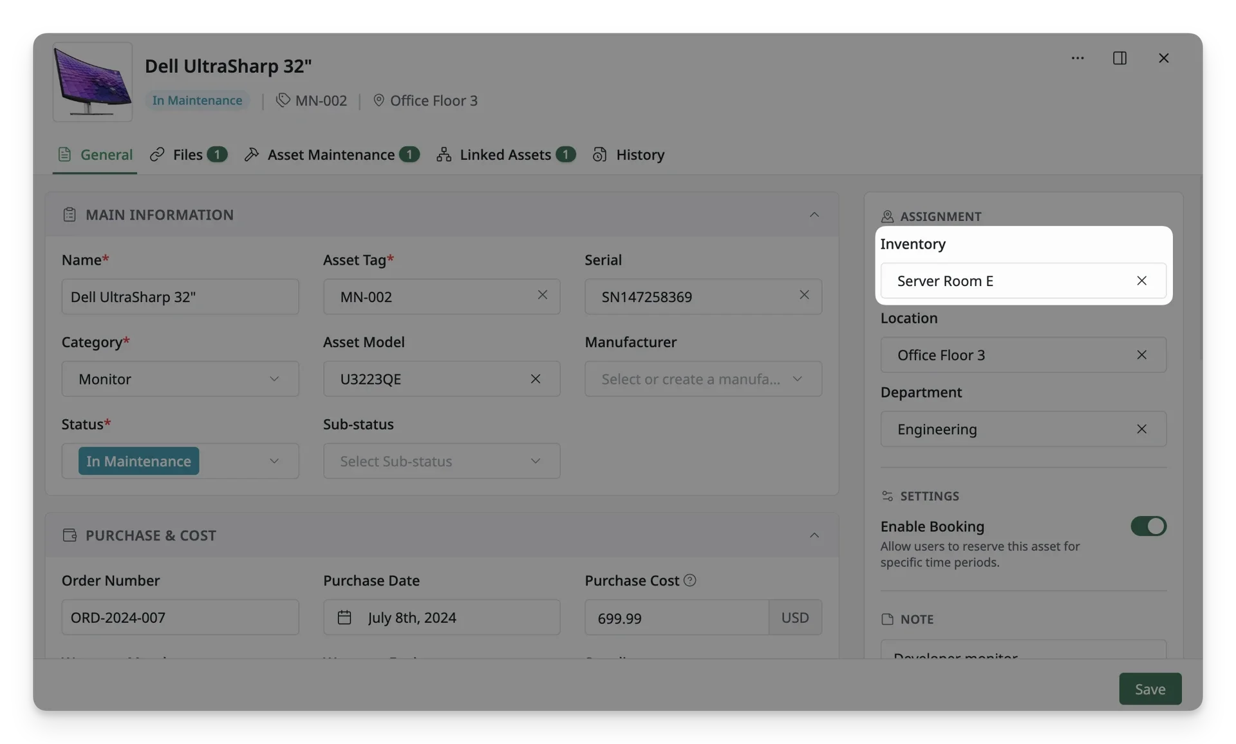
Task: Click the Save button
Action: click(x=1150, y=689)
